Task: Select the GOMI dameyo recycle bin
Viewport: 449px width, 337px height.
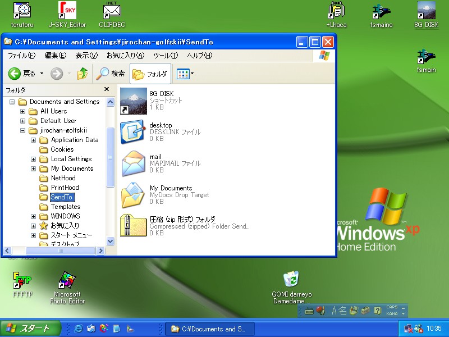Action: [x=291, y=288]
